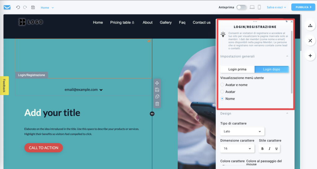
Task: Close the Login/Registrazione panel
Action: tap(292, 22)
